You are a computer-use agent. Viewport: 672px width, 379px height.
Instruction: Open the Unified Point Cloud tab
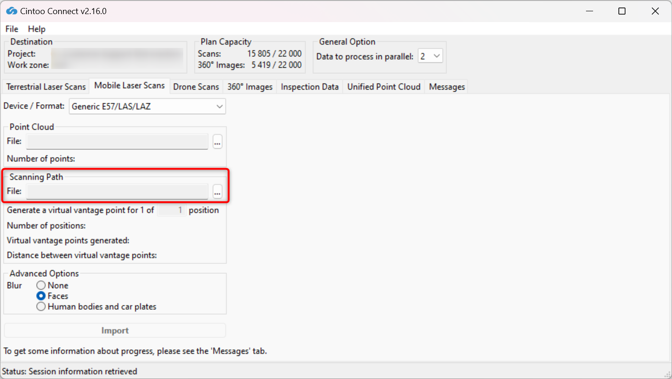click(384, 87)
